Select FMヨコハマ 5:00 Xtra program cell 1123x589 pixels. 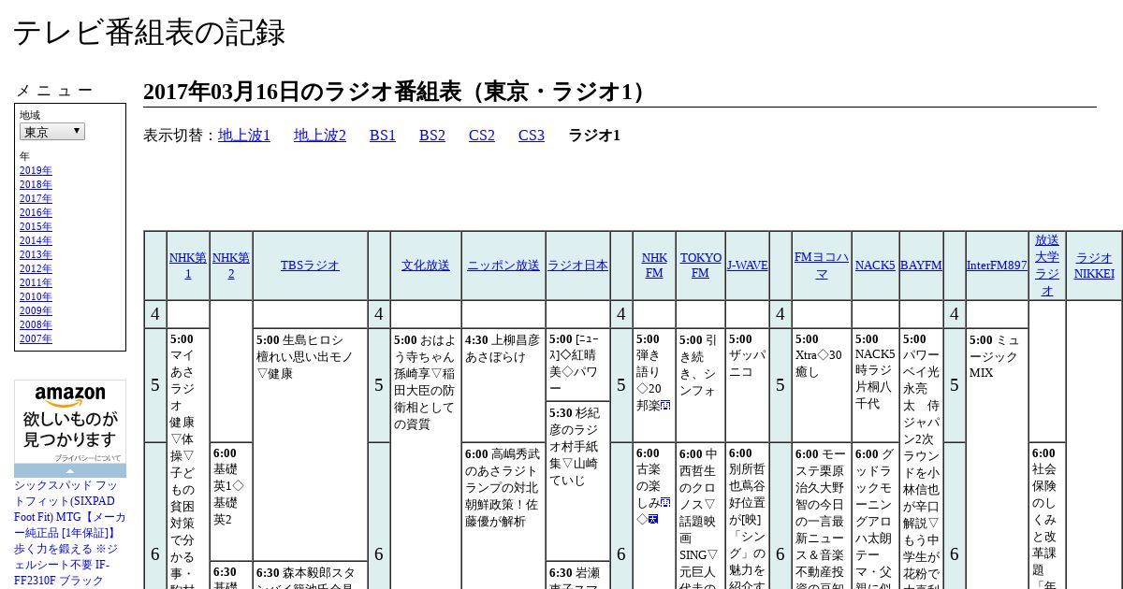pyautogui.click(x=822, y=385)
